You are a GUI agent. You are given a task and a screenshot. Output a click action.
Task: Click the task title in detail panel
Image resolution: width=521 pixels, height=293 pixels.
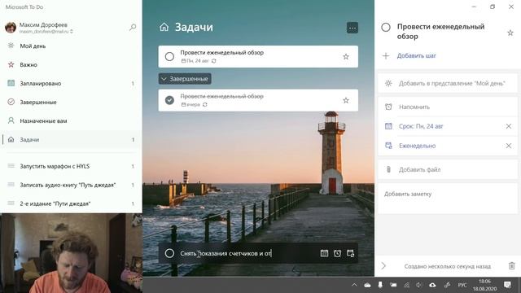coord(440,32)
